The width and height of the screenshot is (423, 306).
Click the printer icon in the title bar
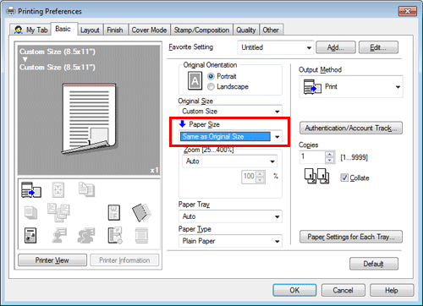11,11
